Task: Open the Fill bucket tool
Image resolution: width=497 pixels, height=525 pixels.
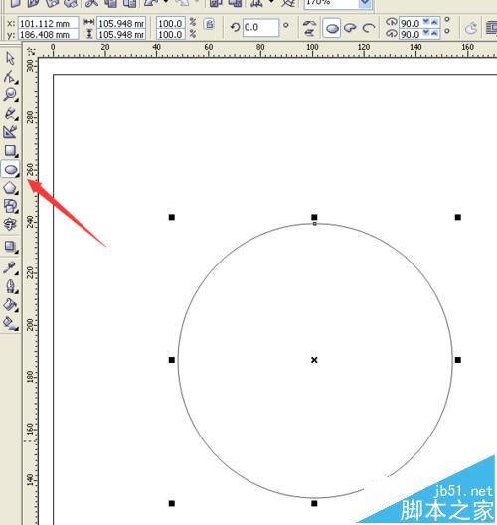Action: pyautogui.click(x=10, y=305)
